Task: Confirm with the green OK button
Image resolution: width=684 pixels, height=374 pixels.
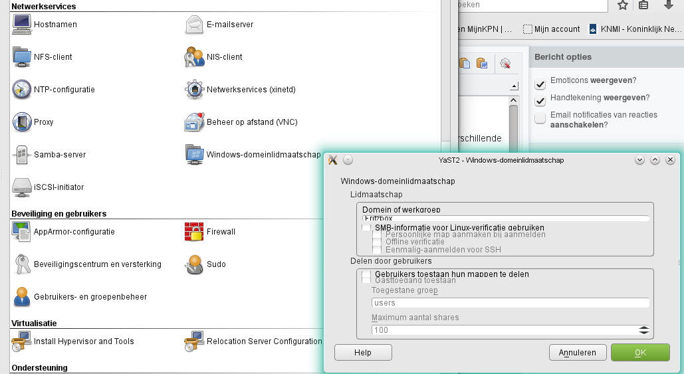Action: (x=640, y=353)
